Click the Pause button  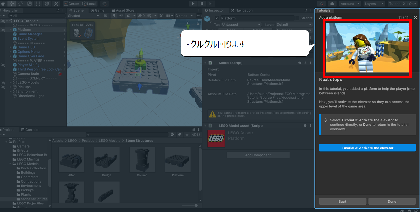point(202,4)
